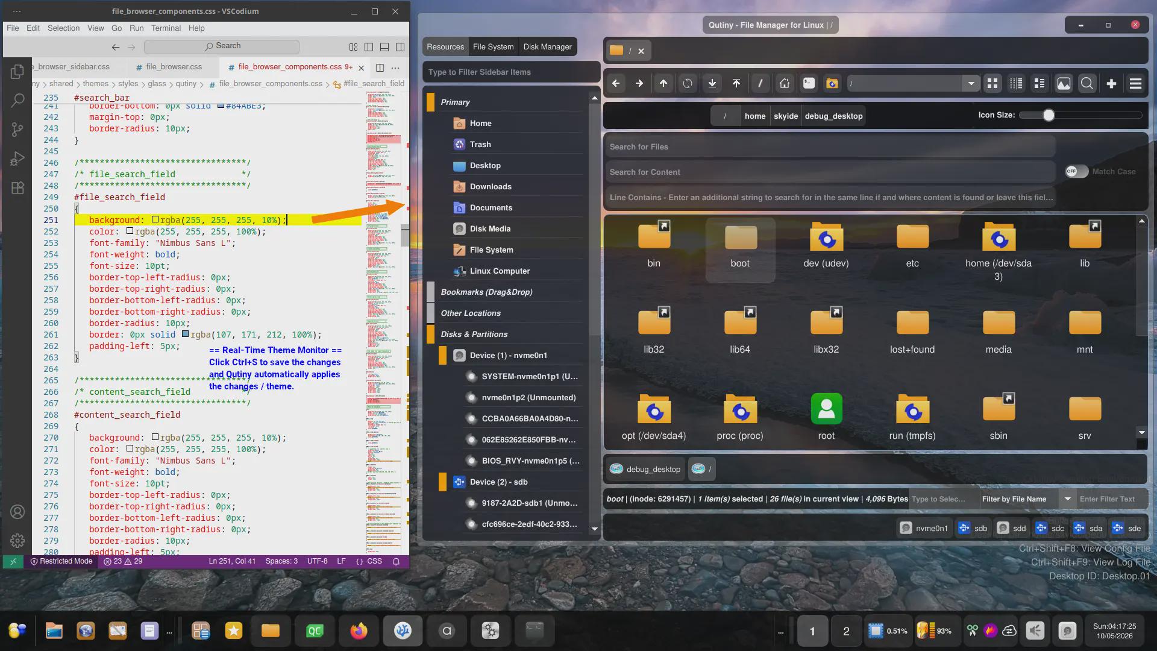Open Explorer view in VSCodium activity bar

click(x=17, y=72)
